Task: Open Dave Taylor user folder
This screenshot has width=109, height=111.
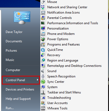Action: [x=14, y=32]
